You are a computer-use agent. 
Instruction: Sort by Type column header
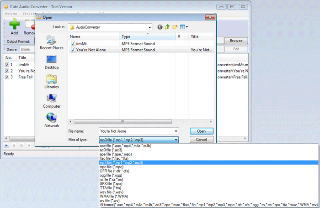pos(148,36)
